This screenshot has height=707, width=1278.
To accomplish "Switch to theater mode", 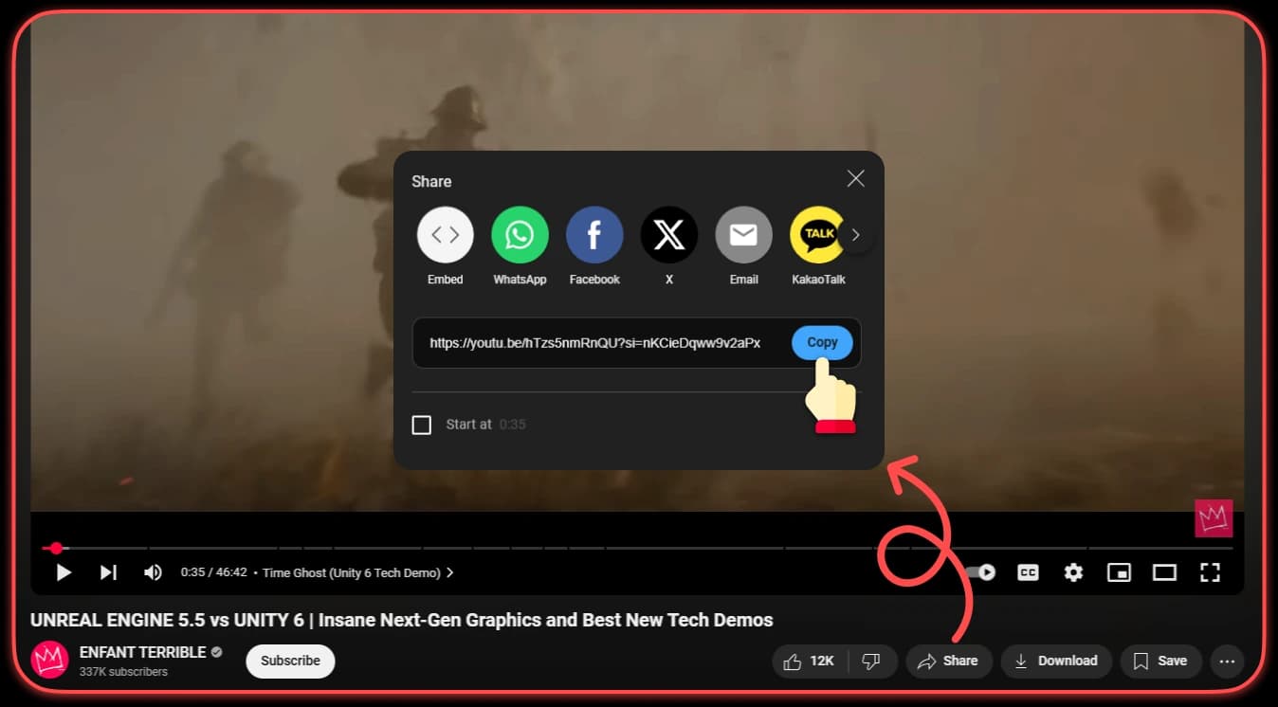I will pyautogui.click(x=1164, y=572).
